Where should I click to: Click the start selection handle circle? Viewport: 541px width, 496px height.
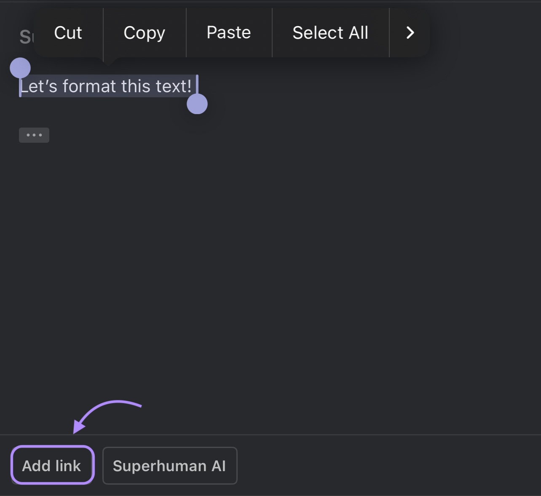click(20, 68)
